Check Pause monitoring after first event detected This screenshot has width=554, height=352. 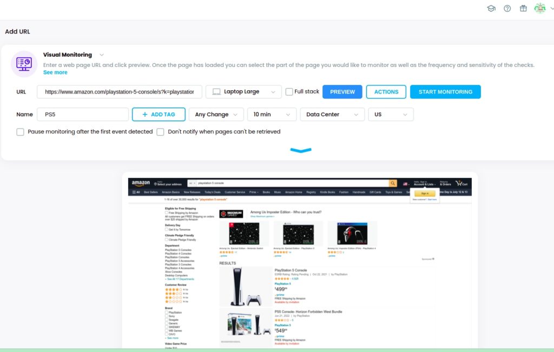20,132
